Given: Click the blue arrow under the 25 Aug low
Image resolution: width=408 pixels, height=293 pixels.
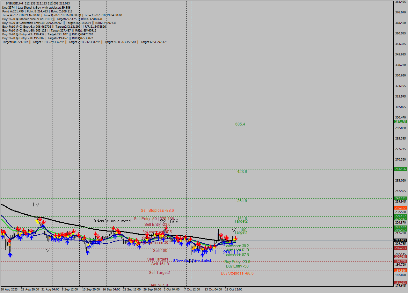Looking at the screenshot, I should pyautogui.click(x=10, y=255).
